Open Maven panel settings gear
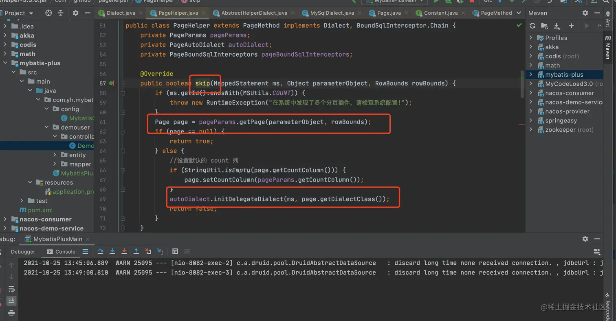 [x=585, y=13]
